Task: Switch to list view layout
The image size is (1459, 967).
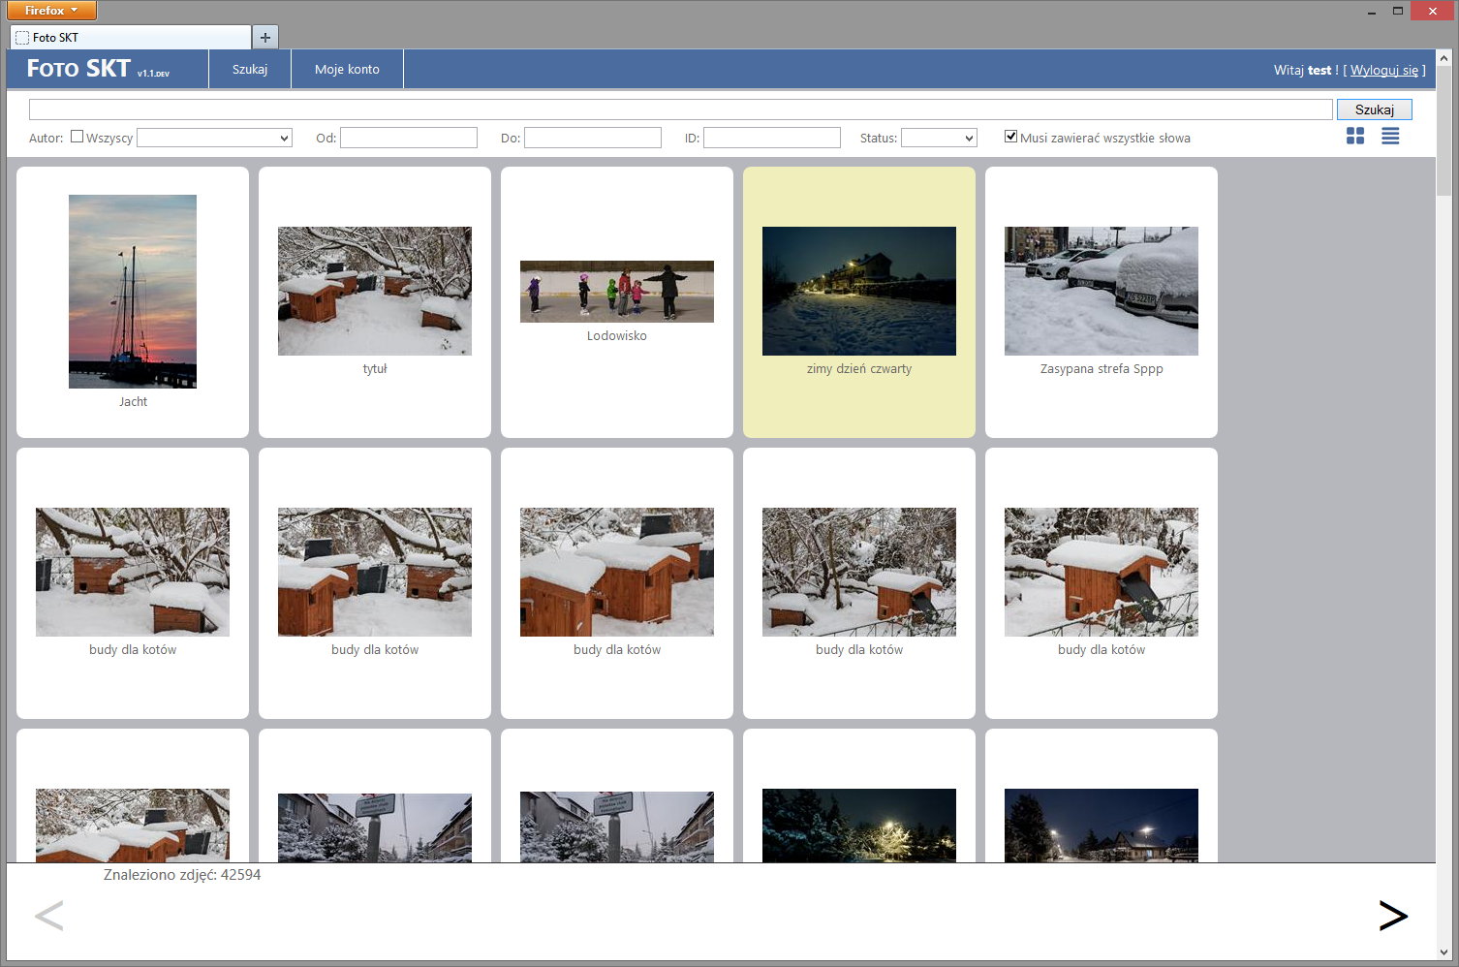Action: (x=1389, y=137)
